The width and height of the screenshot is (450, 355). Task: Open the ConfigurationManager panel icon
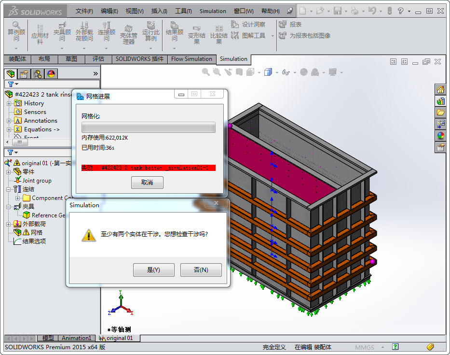37,74
